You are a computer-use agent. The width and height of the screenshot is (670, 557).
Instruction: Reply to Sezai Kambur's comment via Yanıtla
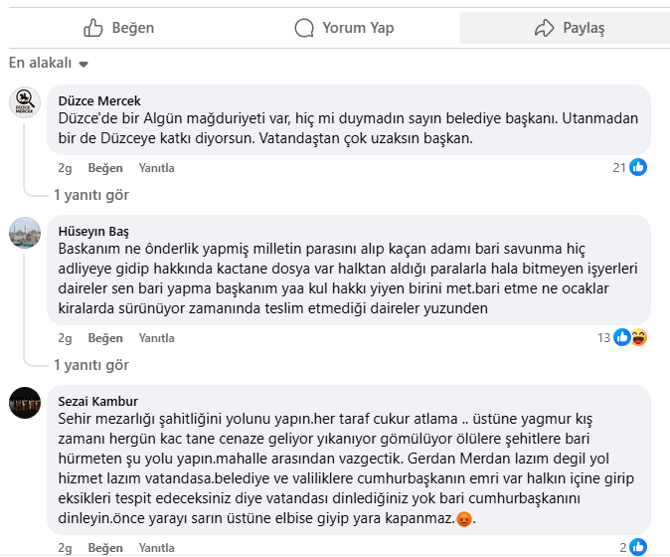click(x=156, y=548)
